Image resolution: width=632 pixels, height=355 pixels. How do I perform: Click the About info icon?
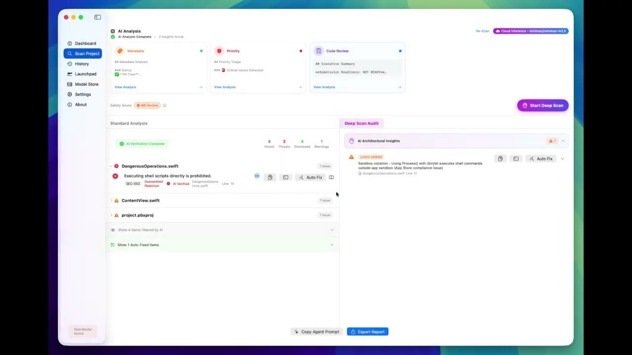click(70, 105)
